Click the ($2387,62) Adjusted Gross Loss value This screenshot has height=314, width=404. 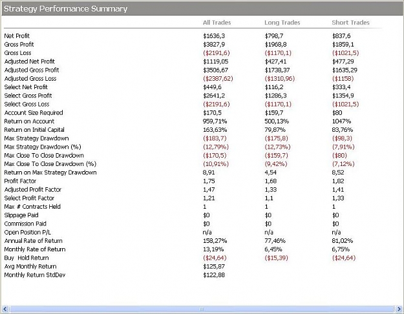tap(218, 78)
